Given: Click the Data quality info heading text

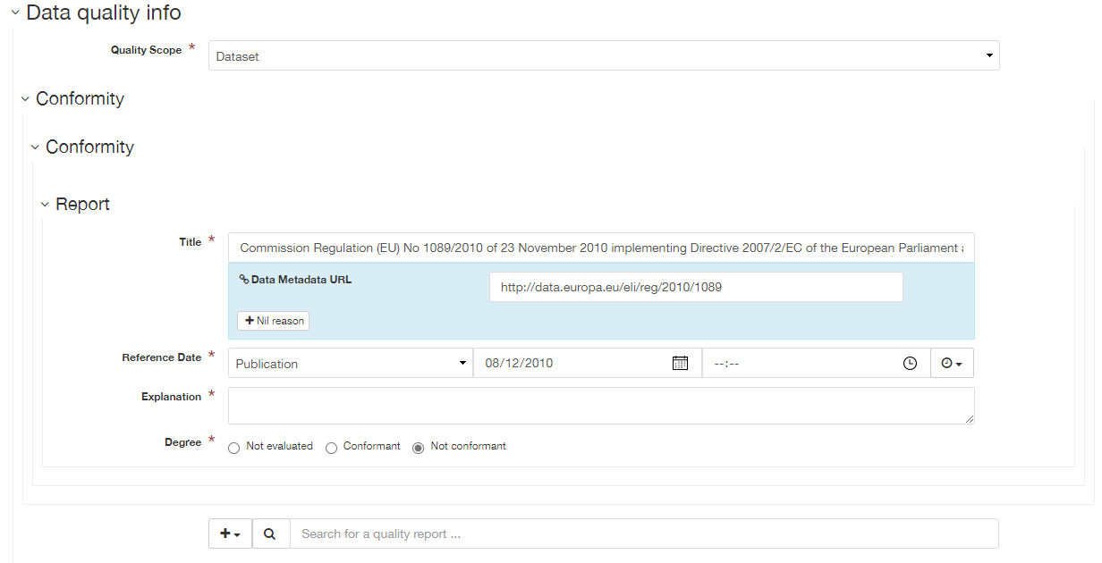Looking at the screenshot, I should click(104, 13).
